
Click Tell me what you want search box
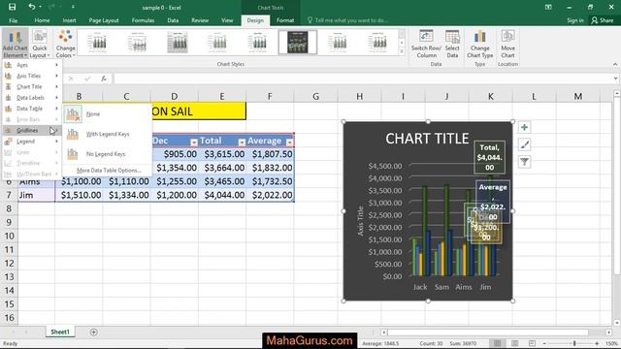click(351, 20)
